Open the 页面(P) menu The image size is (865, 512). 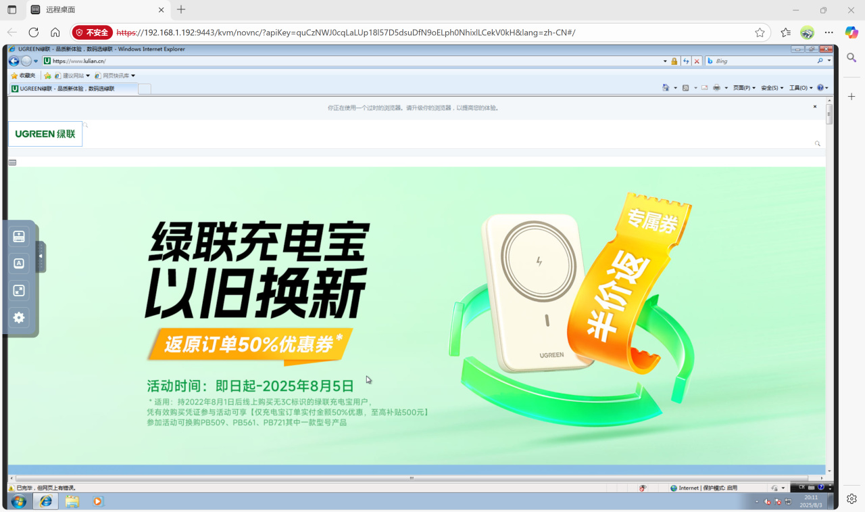click(744, 88)
